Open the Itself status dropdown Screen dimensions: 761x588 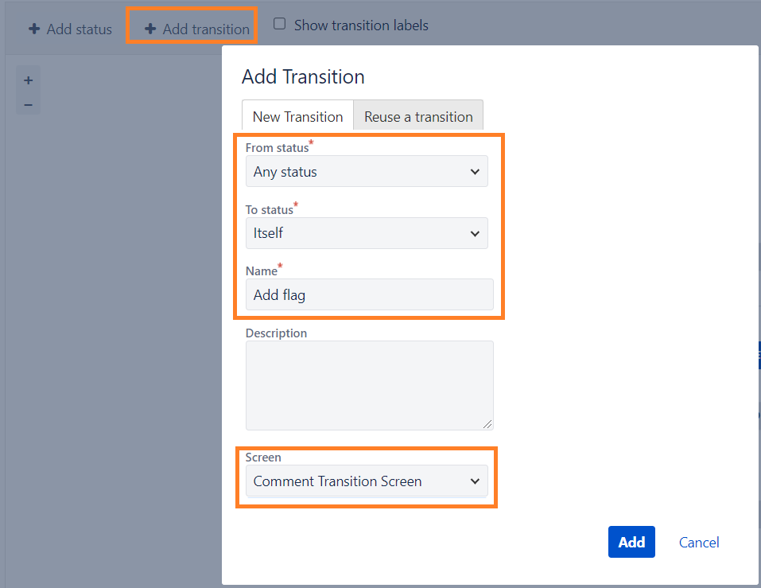point(367,234)
